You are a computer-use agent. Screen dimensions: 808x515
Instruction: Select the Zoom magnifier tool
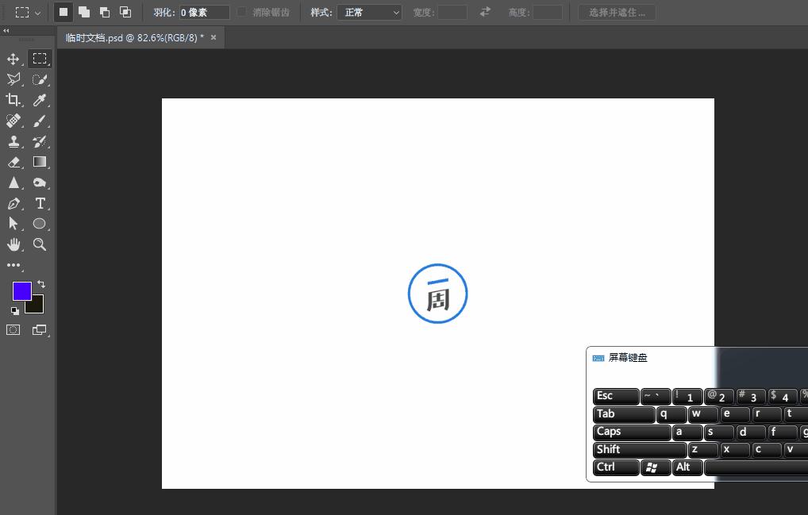point(40,244)
